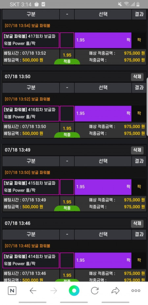Grab the scrollbar handle on the right edge
The image size is (148, 305).
147,107
